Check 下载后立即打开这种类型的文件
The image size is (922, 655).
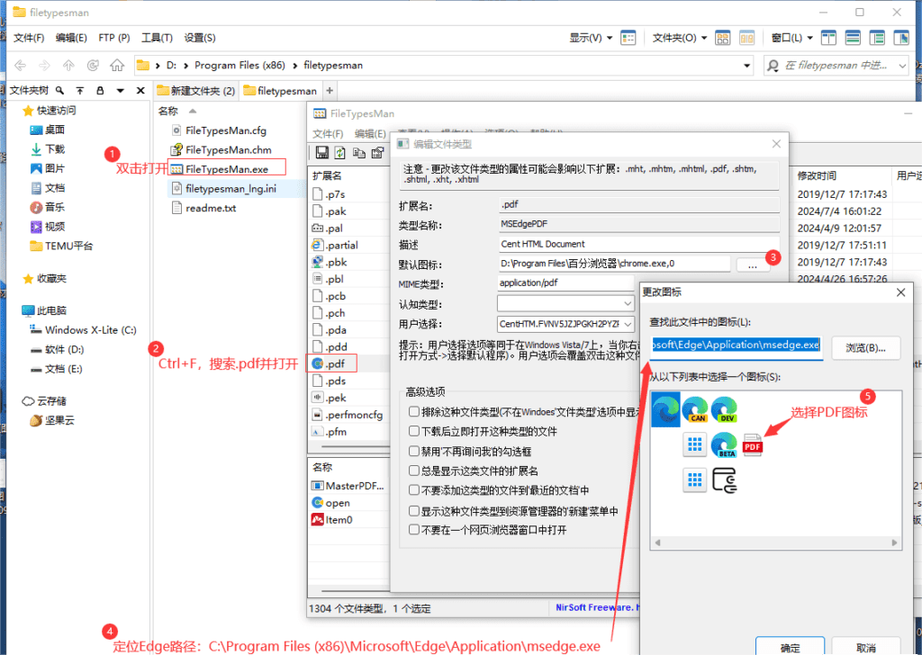(x=414, y=431)
